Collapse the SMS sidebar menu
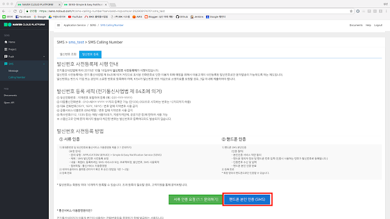 pyautogui.click(x=24, y=64)
